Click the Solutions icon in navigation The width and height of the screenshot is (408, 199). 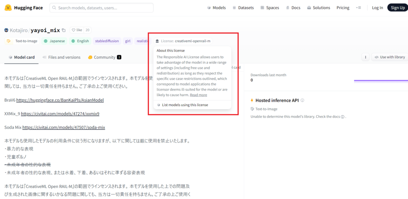coord(309,8)
